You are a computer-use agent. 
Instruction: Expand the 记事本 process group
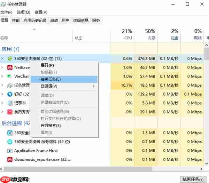click(2, 103)
